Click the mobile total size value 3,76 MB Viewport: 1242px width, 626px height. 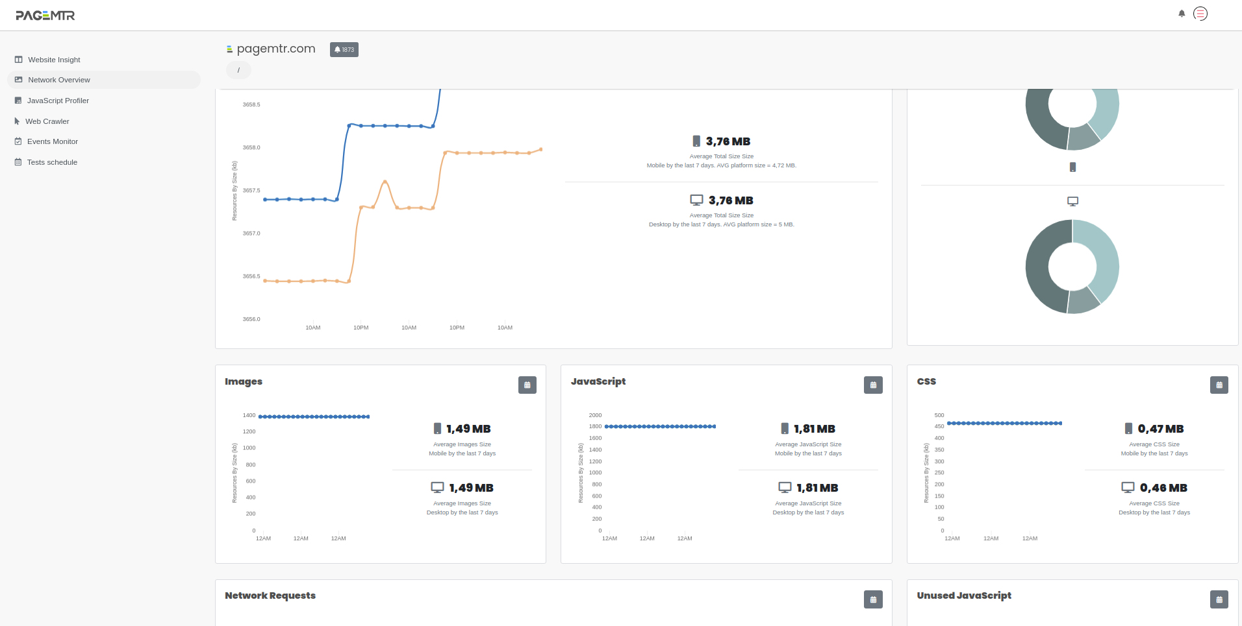[x=728, y=141]
